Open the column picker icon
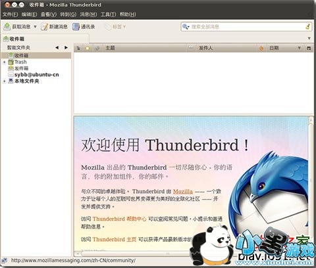This screenshot has height=268, width=316. (309, 48)
